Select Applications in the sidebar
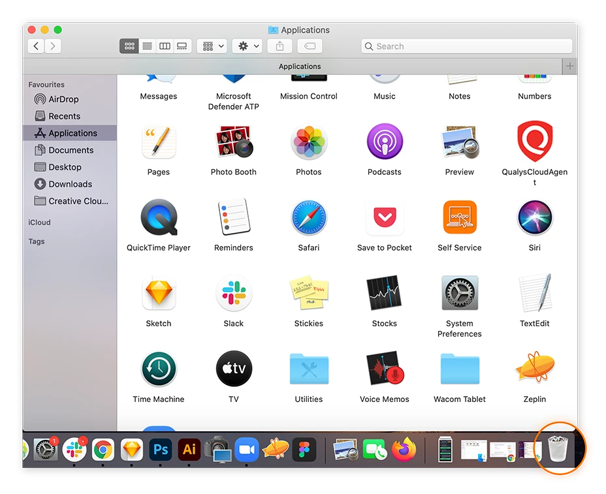The image size is (606, 494). (x=70, y=133)
